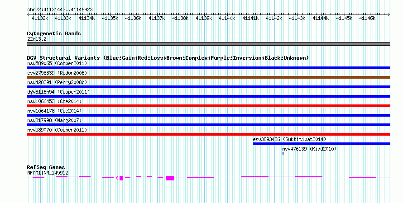This screenshot has height=203, width=403.
Task: Click the blue bar under dgv8116n54
Action: [208, 96]
